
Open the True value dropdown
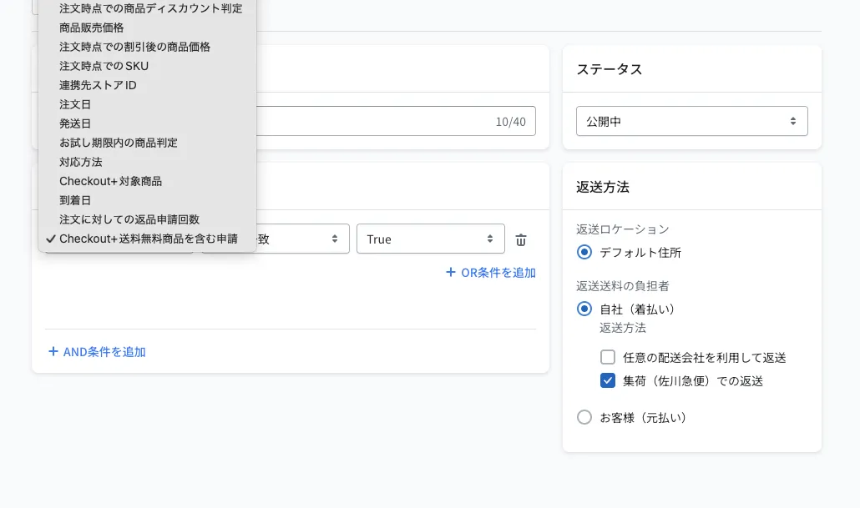point(431,239)
